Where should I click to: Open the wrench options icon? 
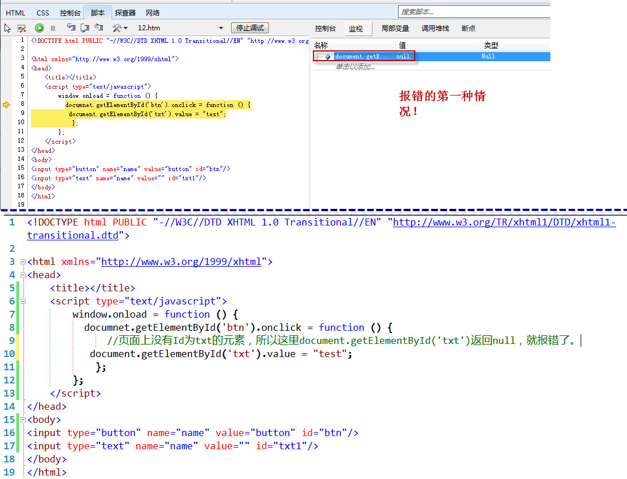pos(117,27)
